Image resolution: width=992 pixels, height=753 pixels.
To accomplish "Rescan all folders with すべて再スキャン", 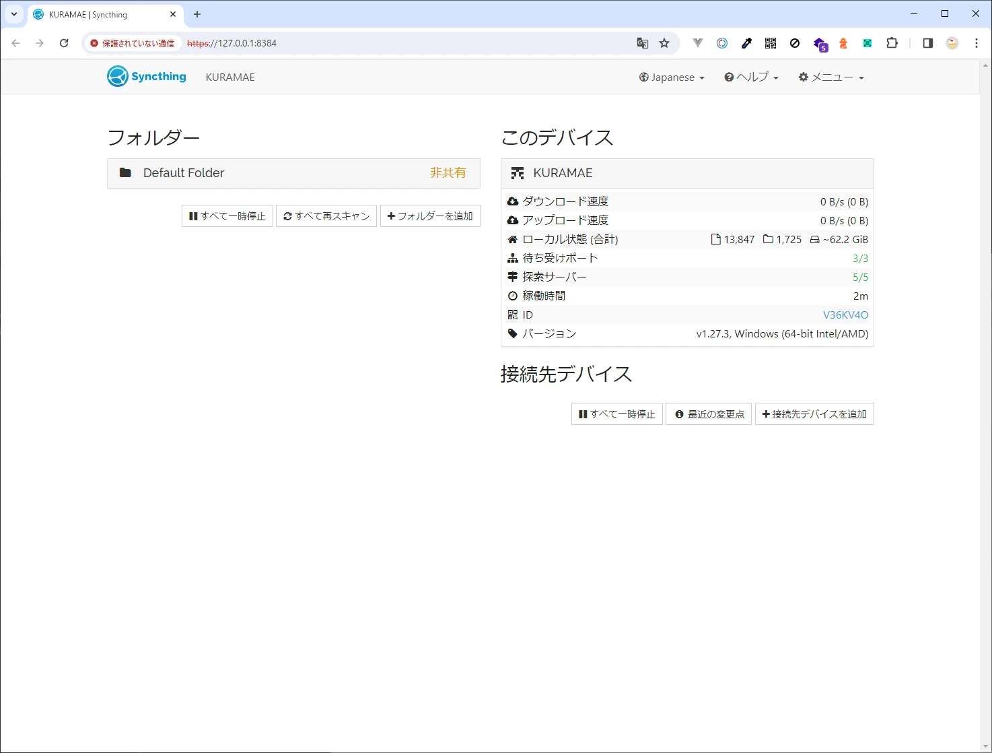I will pos(326,216).
